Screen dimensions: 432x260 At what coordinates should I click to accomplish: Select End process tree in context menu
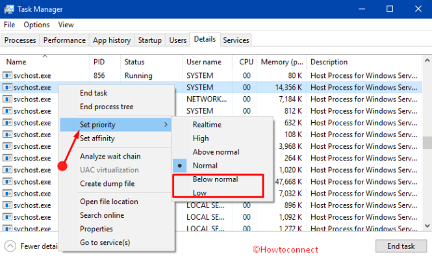pyautogui.click(x=106, y=107)
